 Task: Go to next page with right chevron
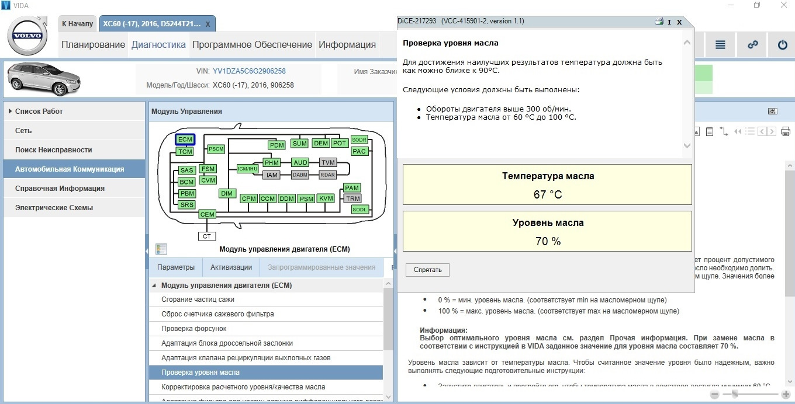(x=772, y=131)
